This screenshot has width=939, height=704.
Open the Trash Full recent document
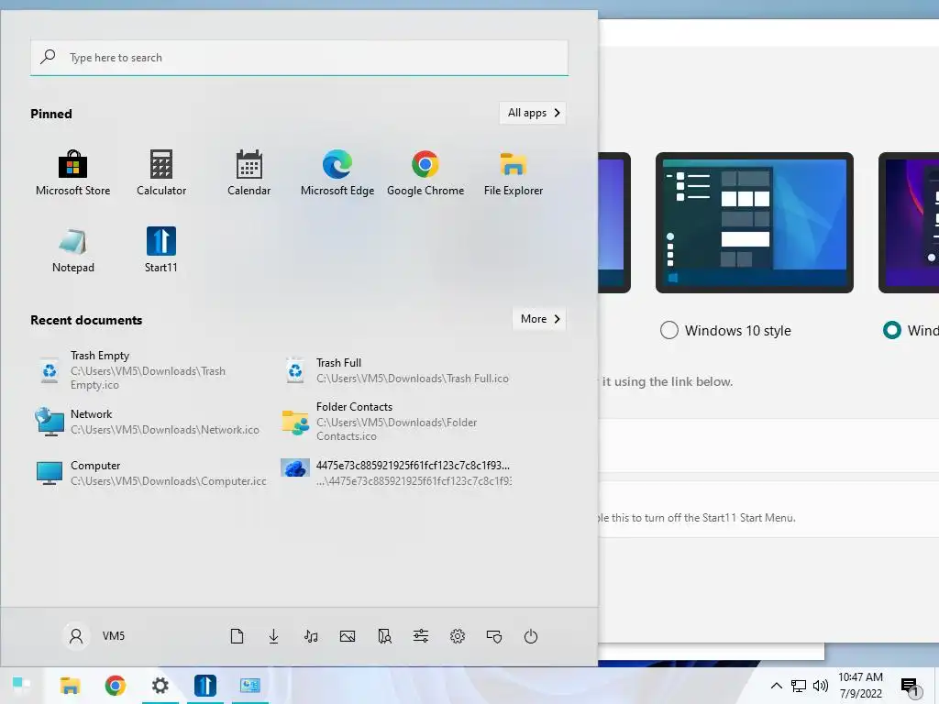tap(396, 370)
